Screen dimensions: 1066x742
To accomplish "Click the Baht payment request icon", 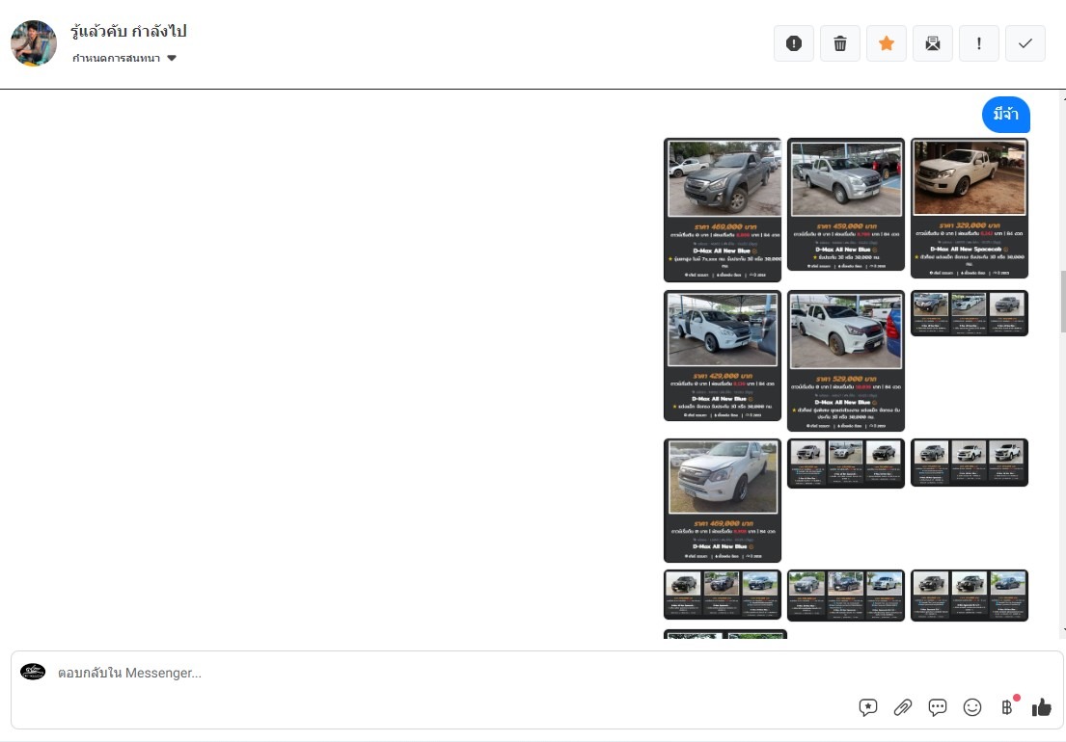I will pos(1008,707).
